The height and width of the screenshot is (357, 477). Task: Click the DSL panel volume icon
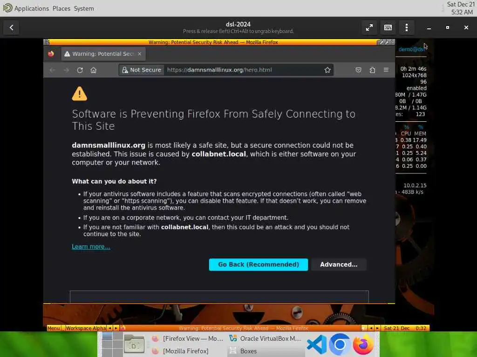click(364, 328)
